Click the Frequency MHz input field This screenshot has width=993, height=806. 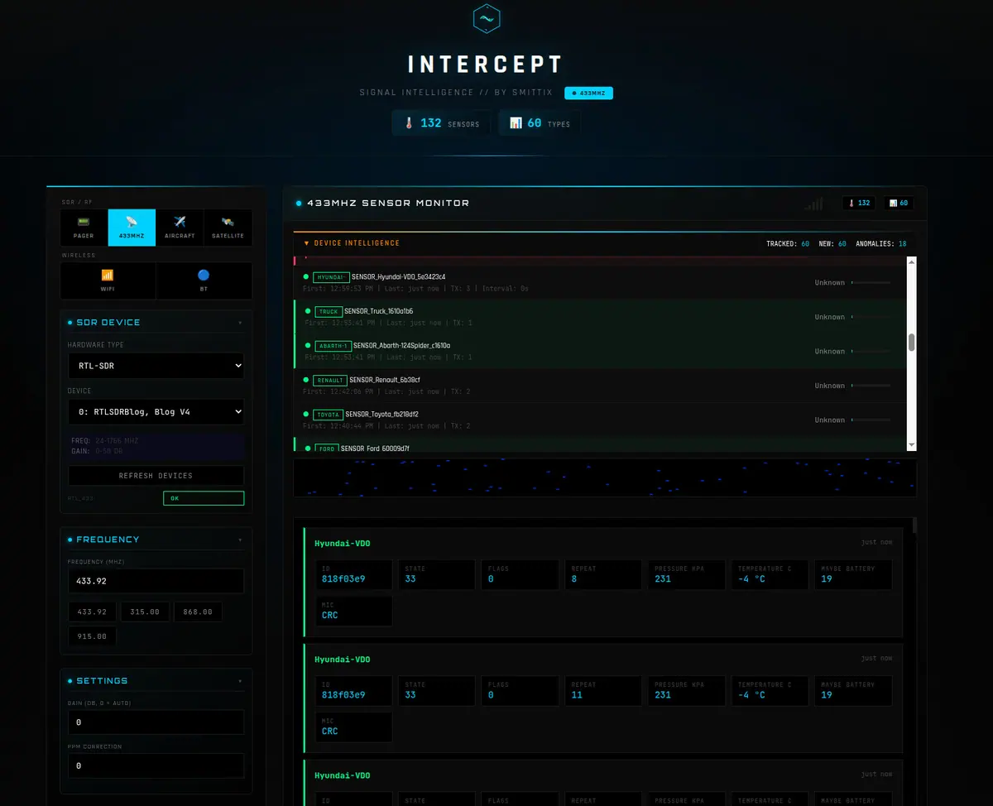(x=156, y=581)
